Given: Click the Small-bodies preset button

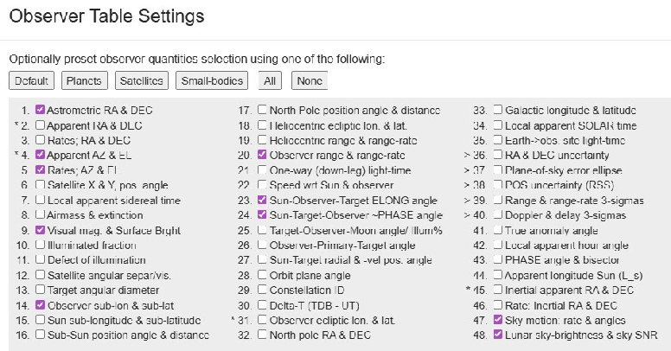Looking at the screenshot, I should (x=212, y=80).
